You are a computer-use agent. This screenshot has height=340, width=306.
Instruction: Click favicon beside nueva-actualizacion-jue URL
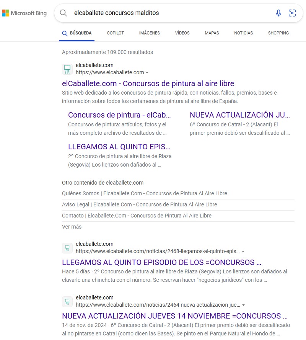[x=67, y=302]
